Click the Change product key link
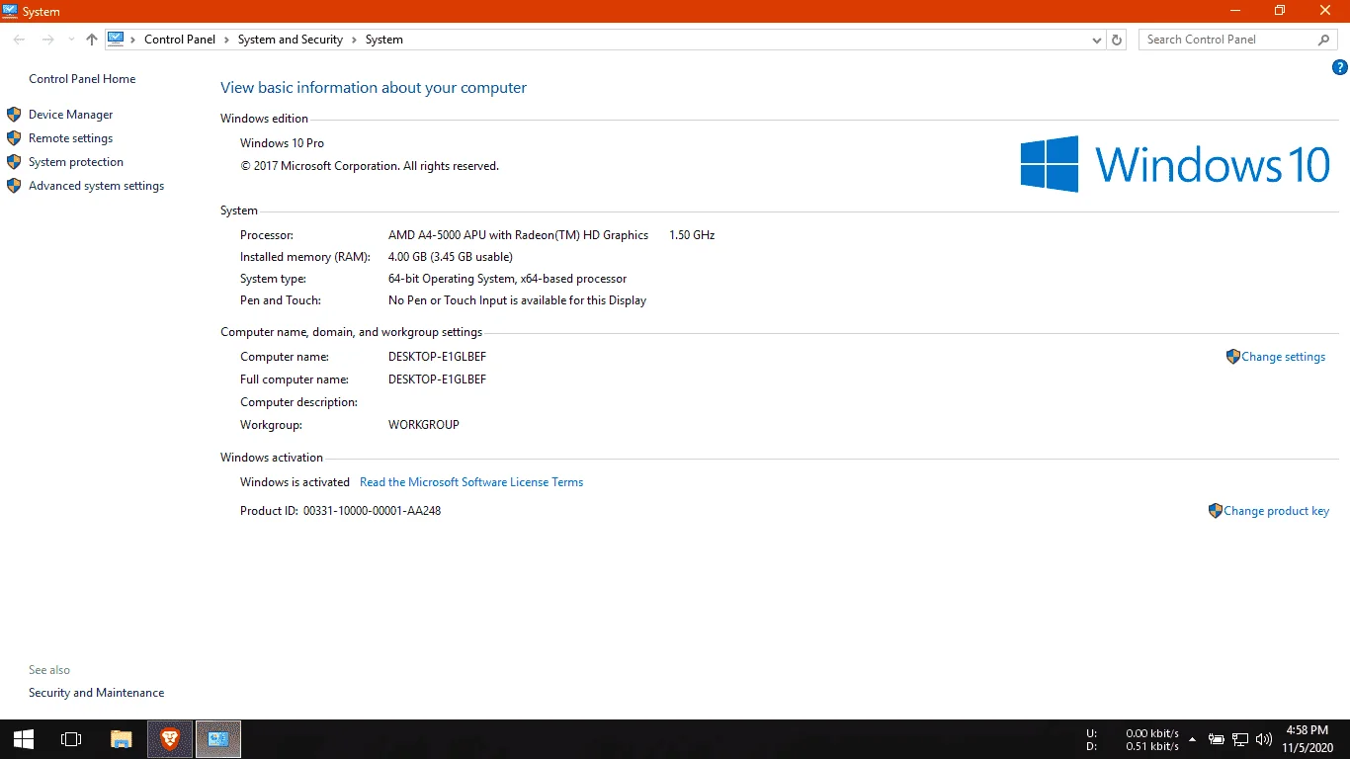The height and width of the screenshot is (759, 1350). click(1276, 511)
